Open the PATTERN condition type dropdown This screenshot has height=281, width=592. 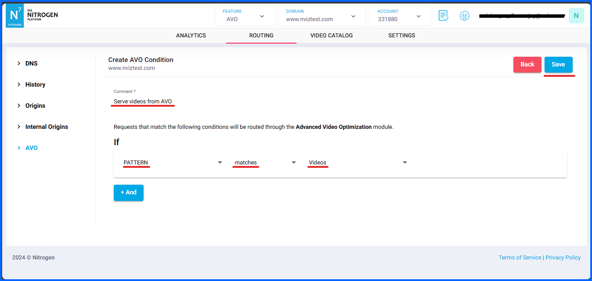(x=219, y=162)
